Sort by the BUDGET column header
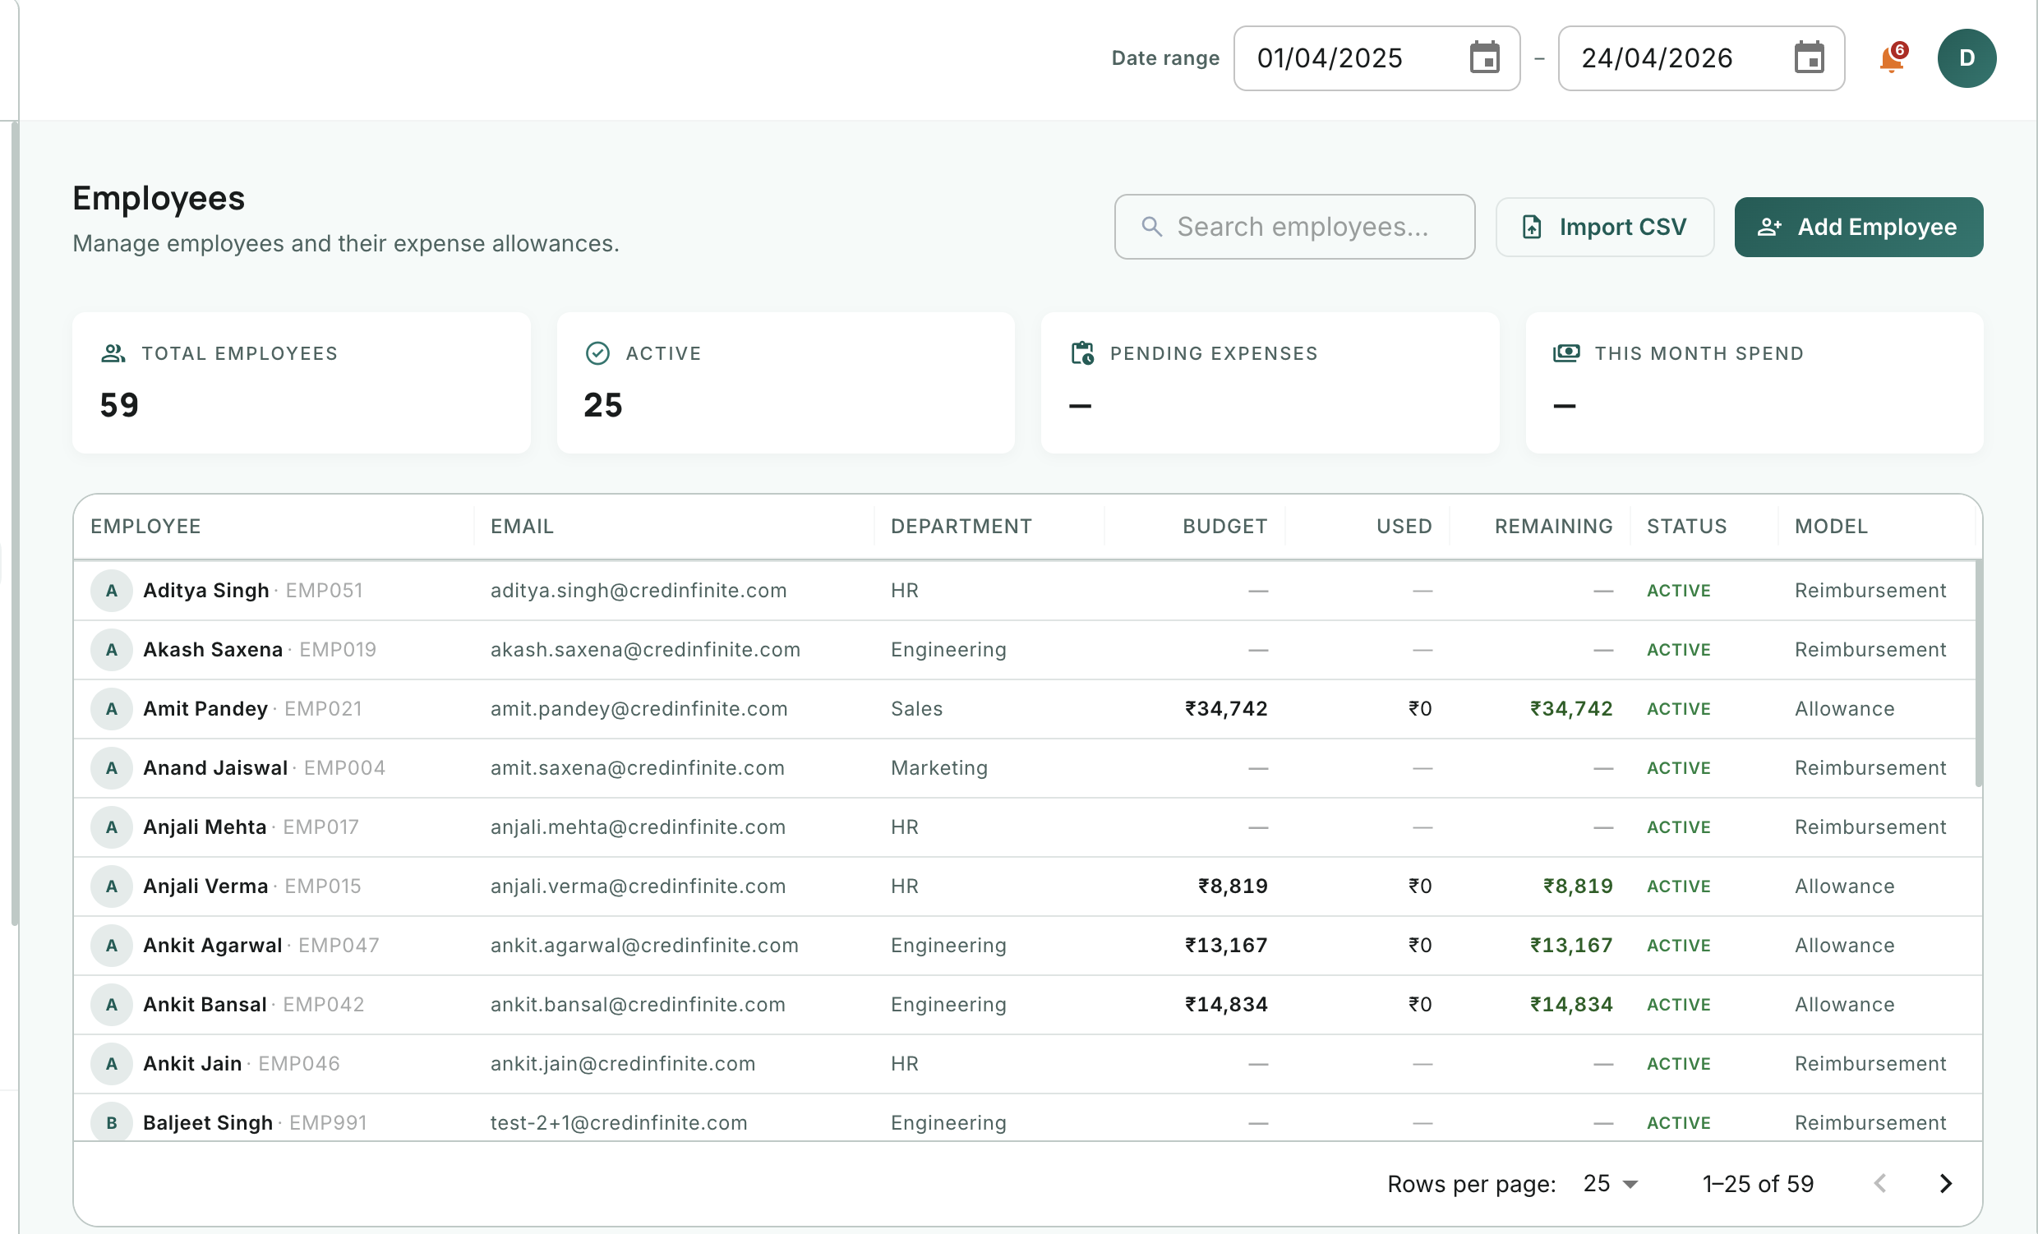The height and width of the screenshot is (1234, 2038). 1224,526
